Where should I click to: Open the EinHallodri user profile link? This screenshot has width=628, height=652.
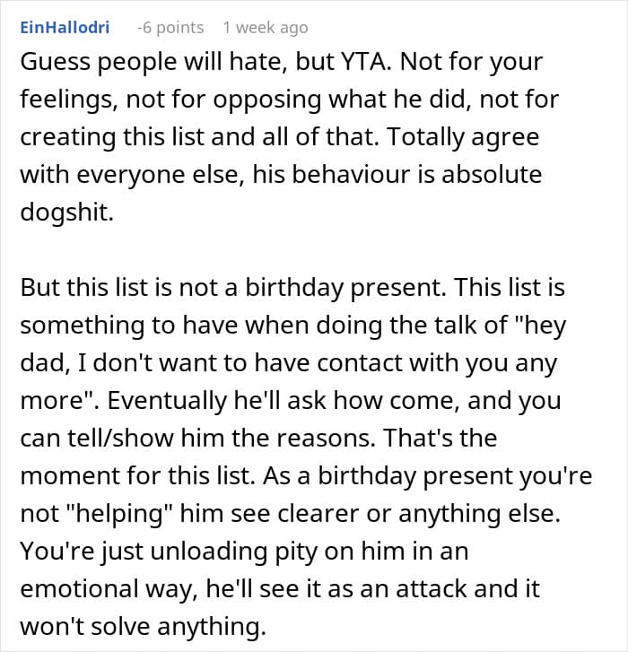point(64,28)
